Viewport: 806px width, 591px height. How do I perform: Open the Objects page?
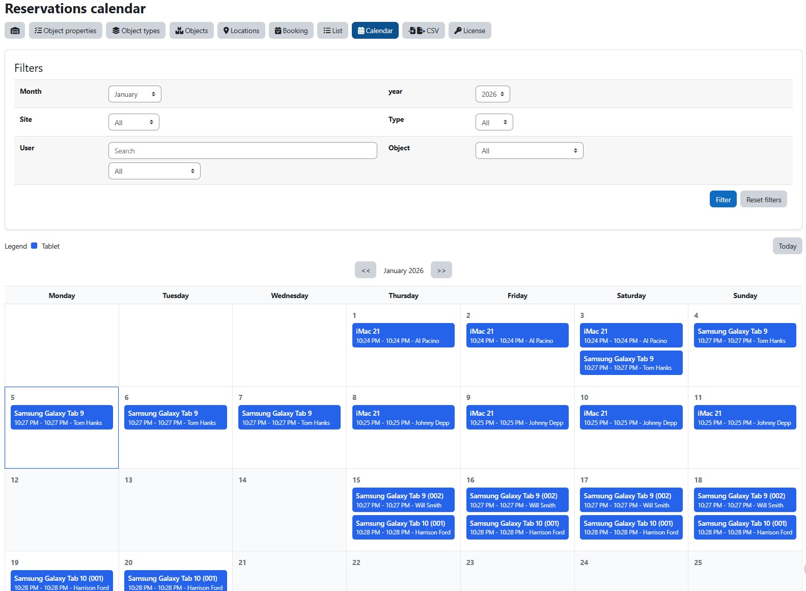191,31
